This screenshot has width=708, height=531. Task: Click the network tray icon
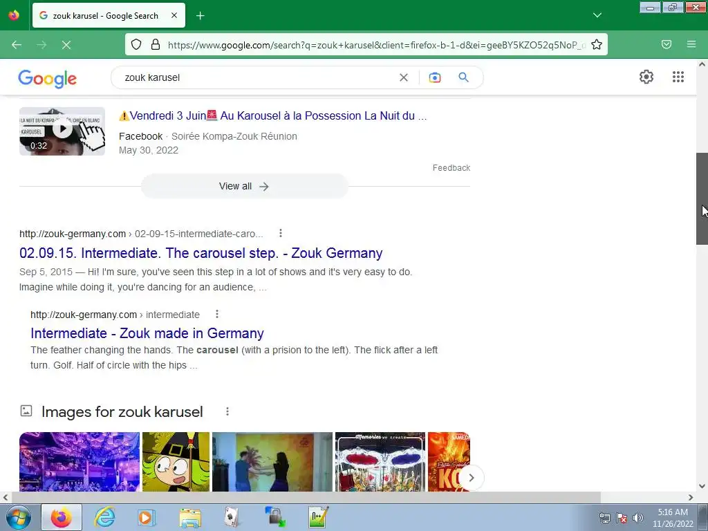pyautogui.click(x=604, y=518)
